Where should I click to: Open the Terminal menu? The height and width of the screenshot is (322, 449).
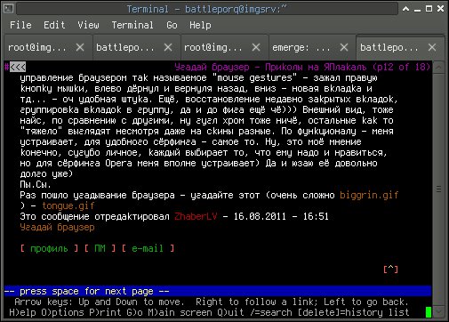pyautogui.click(x=132, y=25)
